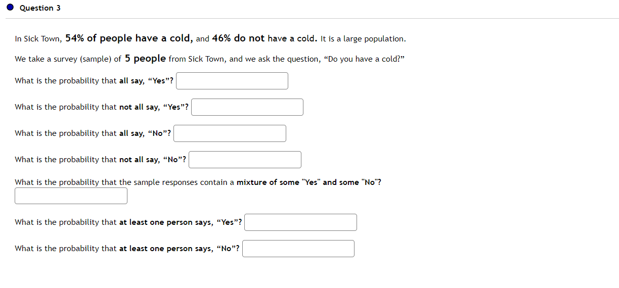The width and height of the screenshot is (619, 288).
Task: Focus the at least one Yes answer box
Action: (x=300, y=222)
